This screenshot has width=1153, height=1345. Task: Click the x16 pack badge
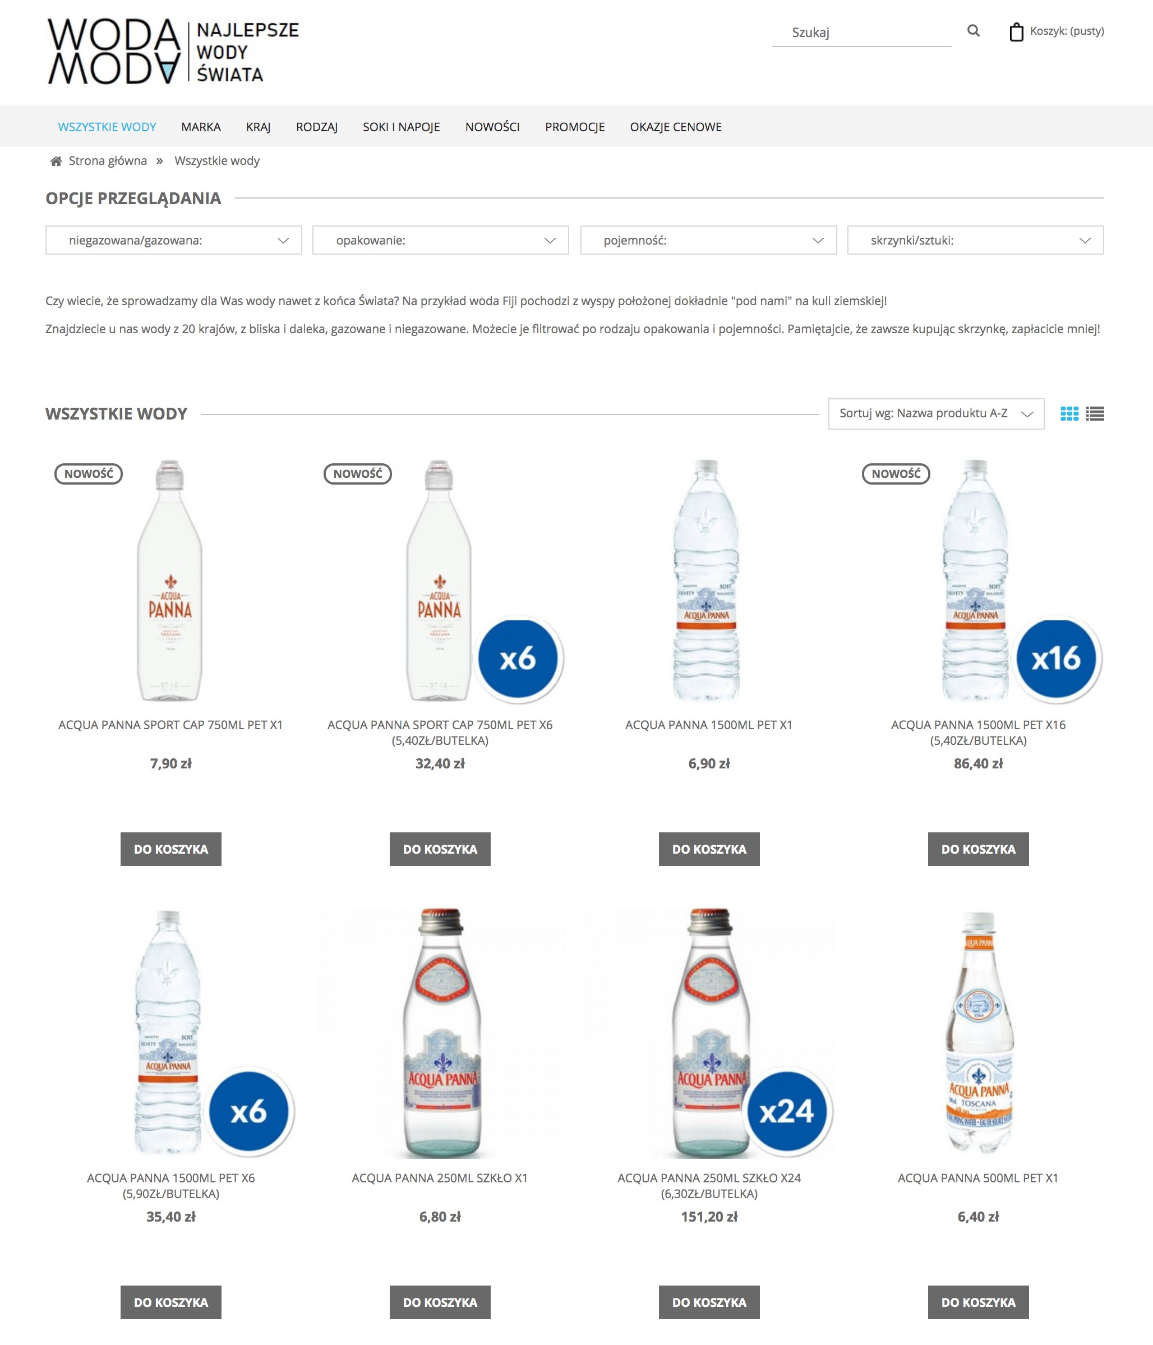click(1055, 658)
